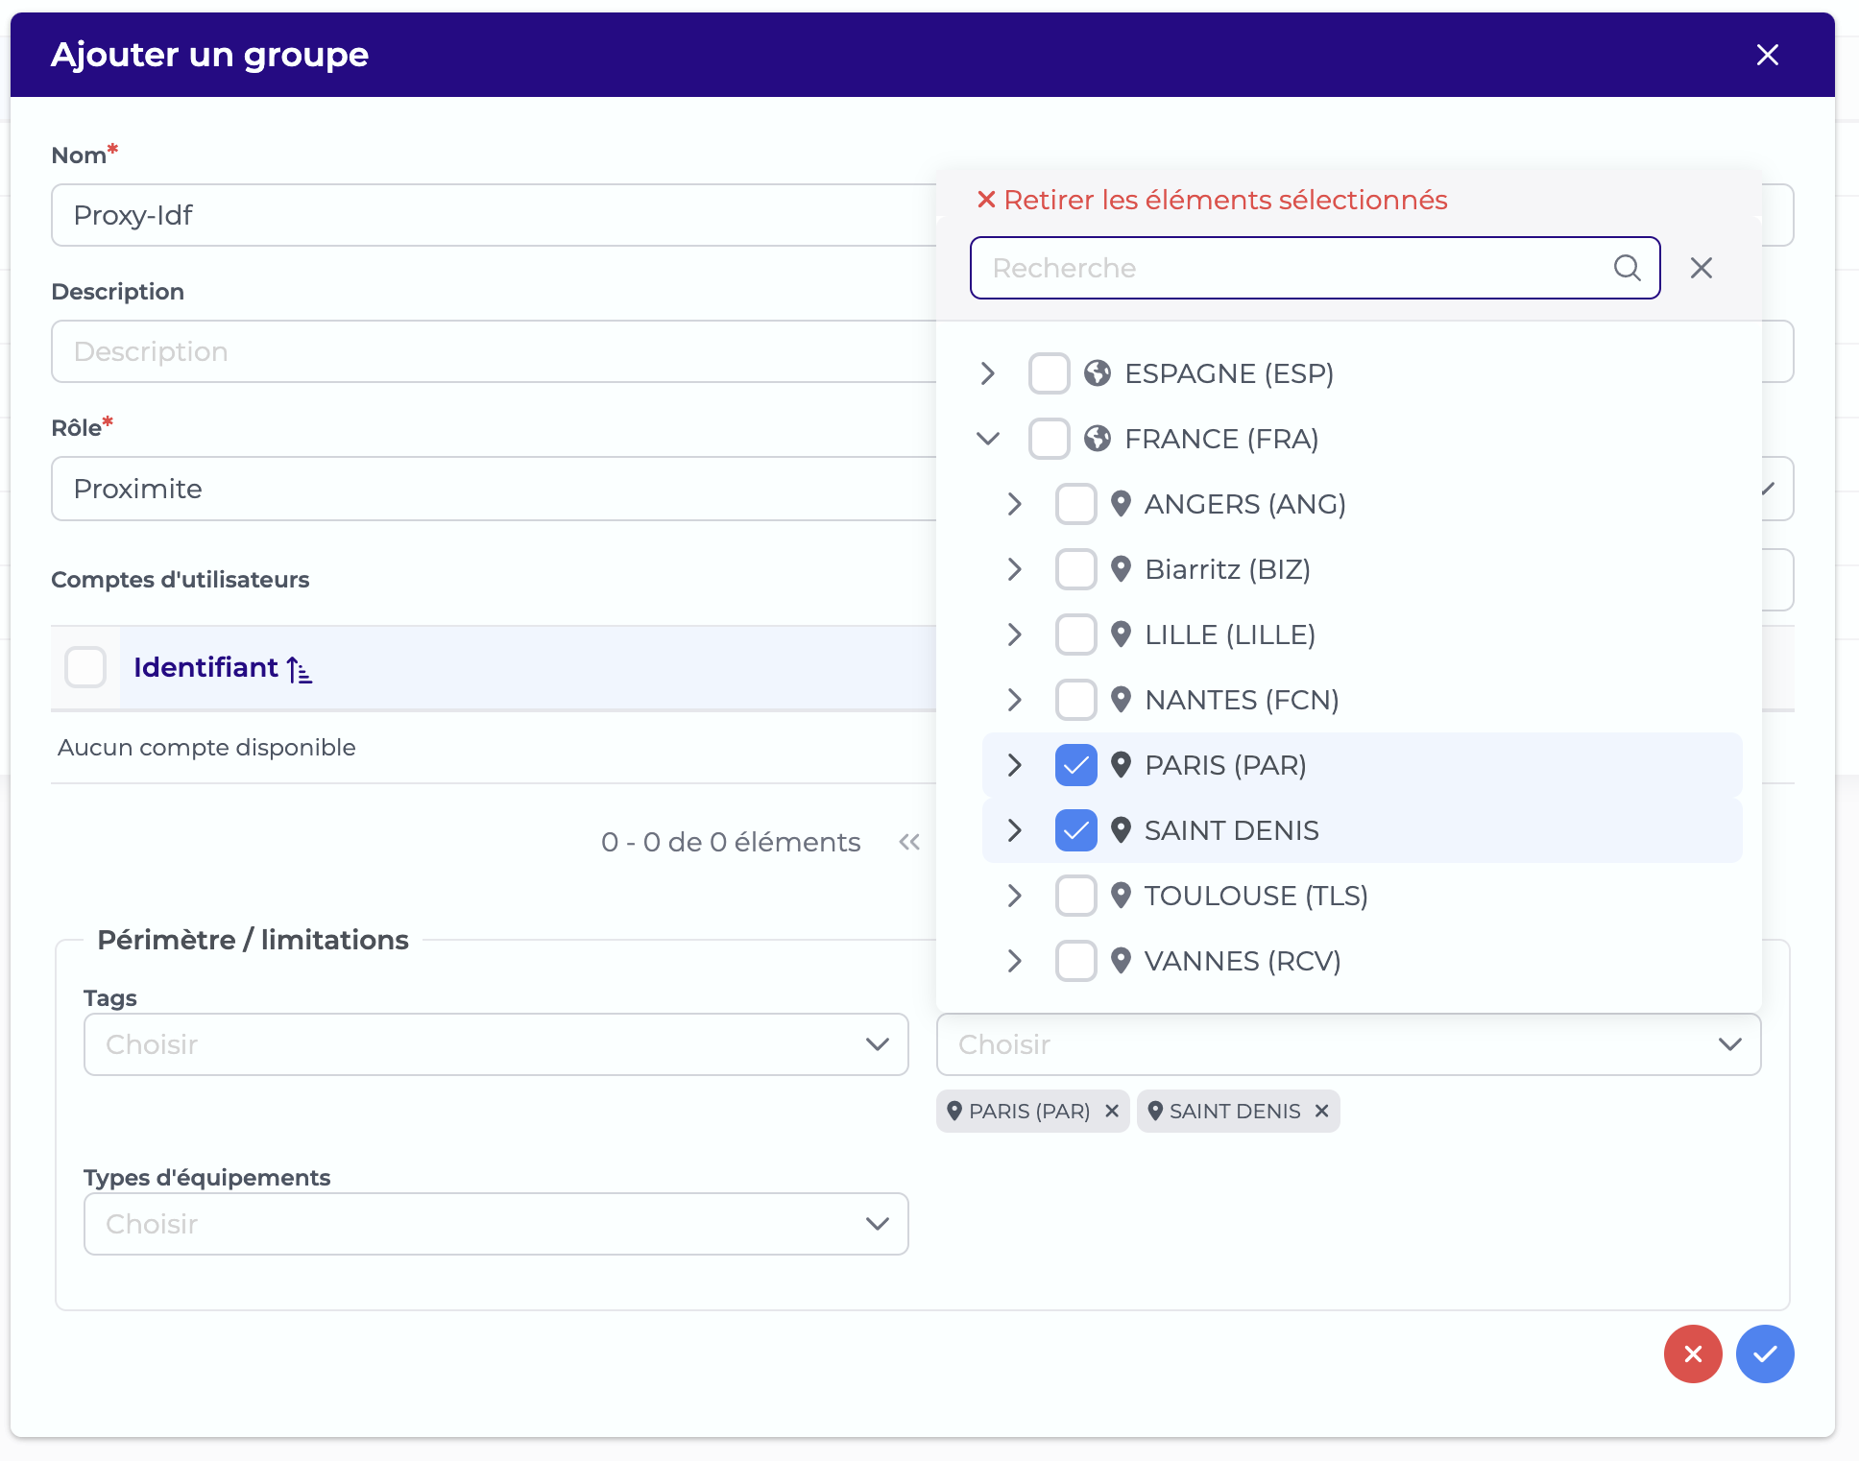Tick the ESPAGNE (ESP) checkbox
Viewport: 1859px width, 1461px height.
tap(1049, 373)
